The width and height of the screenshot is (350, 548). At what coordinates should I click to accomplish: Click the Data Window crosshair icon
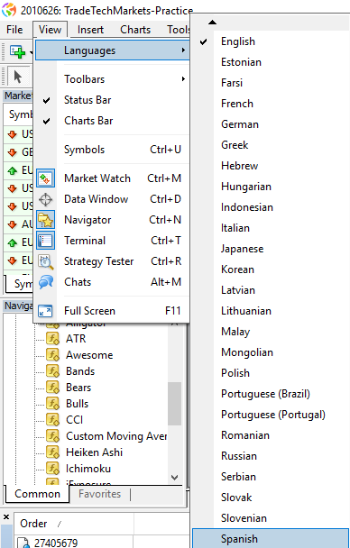pos(45,199)
